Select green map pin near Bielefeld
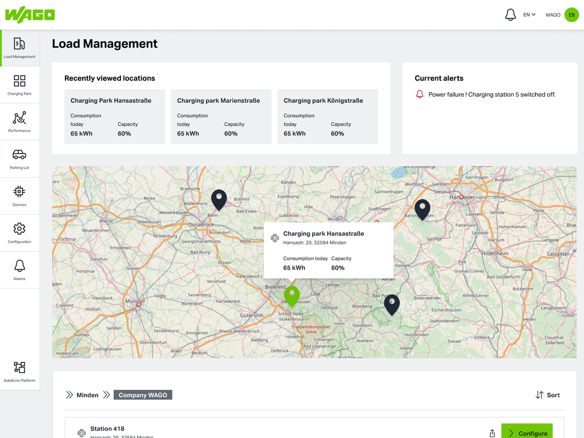The image size is (584, 438). pos(292,296)
